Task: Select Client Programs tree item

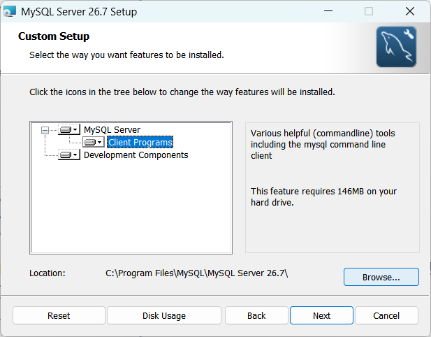Action: pyautogui.click(x=140, y=142)
